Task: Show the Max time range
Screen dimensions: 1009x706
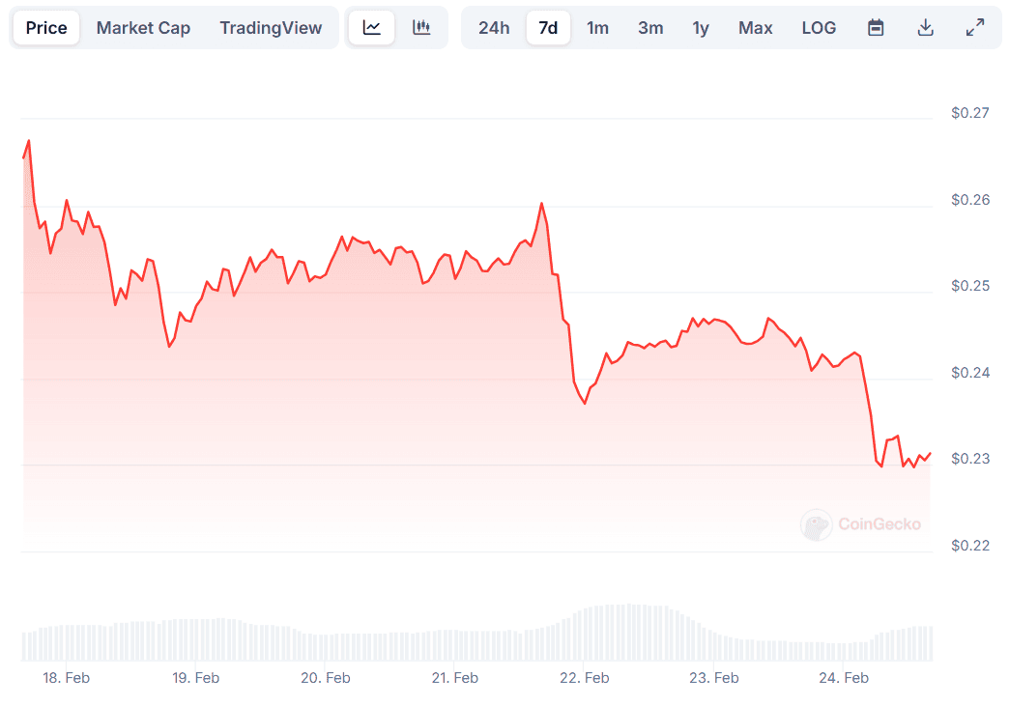Action: pos(756,28)
